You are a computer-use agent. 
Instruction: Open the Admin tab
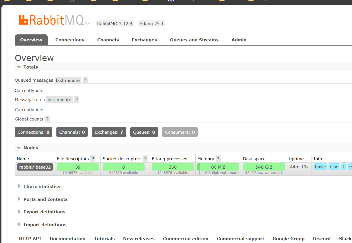pyautogui.click(x=239, y=40)
